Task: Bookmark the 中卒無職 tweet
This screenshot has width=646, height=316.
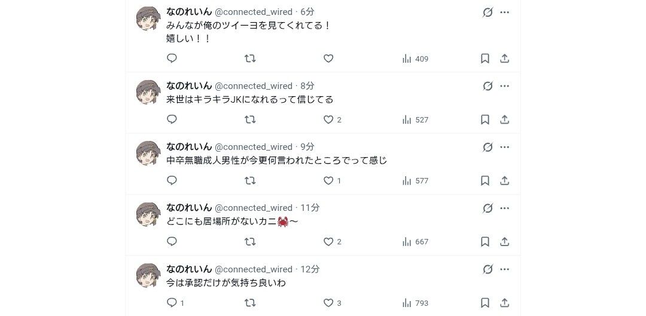Action: point(485,180)
